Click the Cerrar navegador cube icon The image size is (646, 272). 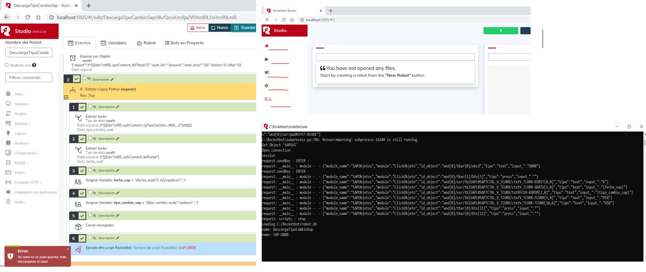pyautogui.click(x=78, y=227)
